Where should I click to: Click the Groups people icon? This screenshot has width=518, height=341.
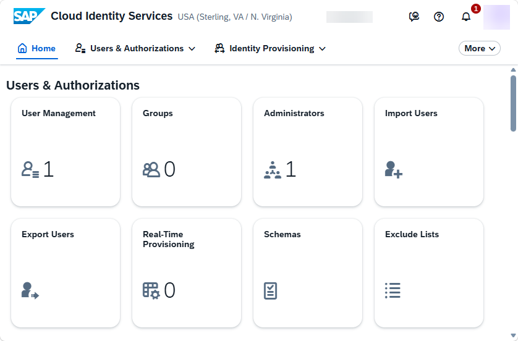click(151, 170)
